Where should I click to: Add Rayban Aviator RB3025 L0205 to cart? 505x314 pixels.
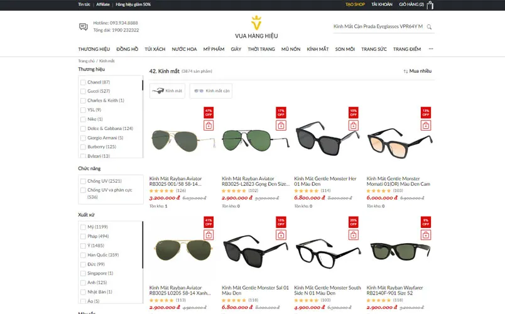coord(209,235)
